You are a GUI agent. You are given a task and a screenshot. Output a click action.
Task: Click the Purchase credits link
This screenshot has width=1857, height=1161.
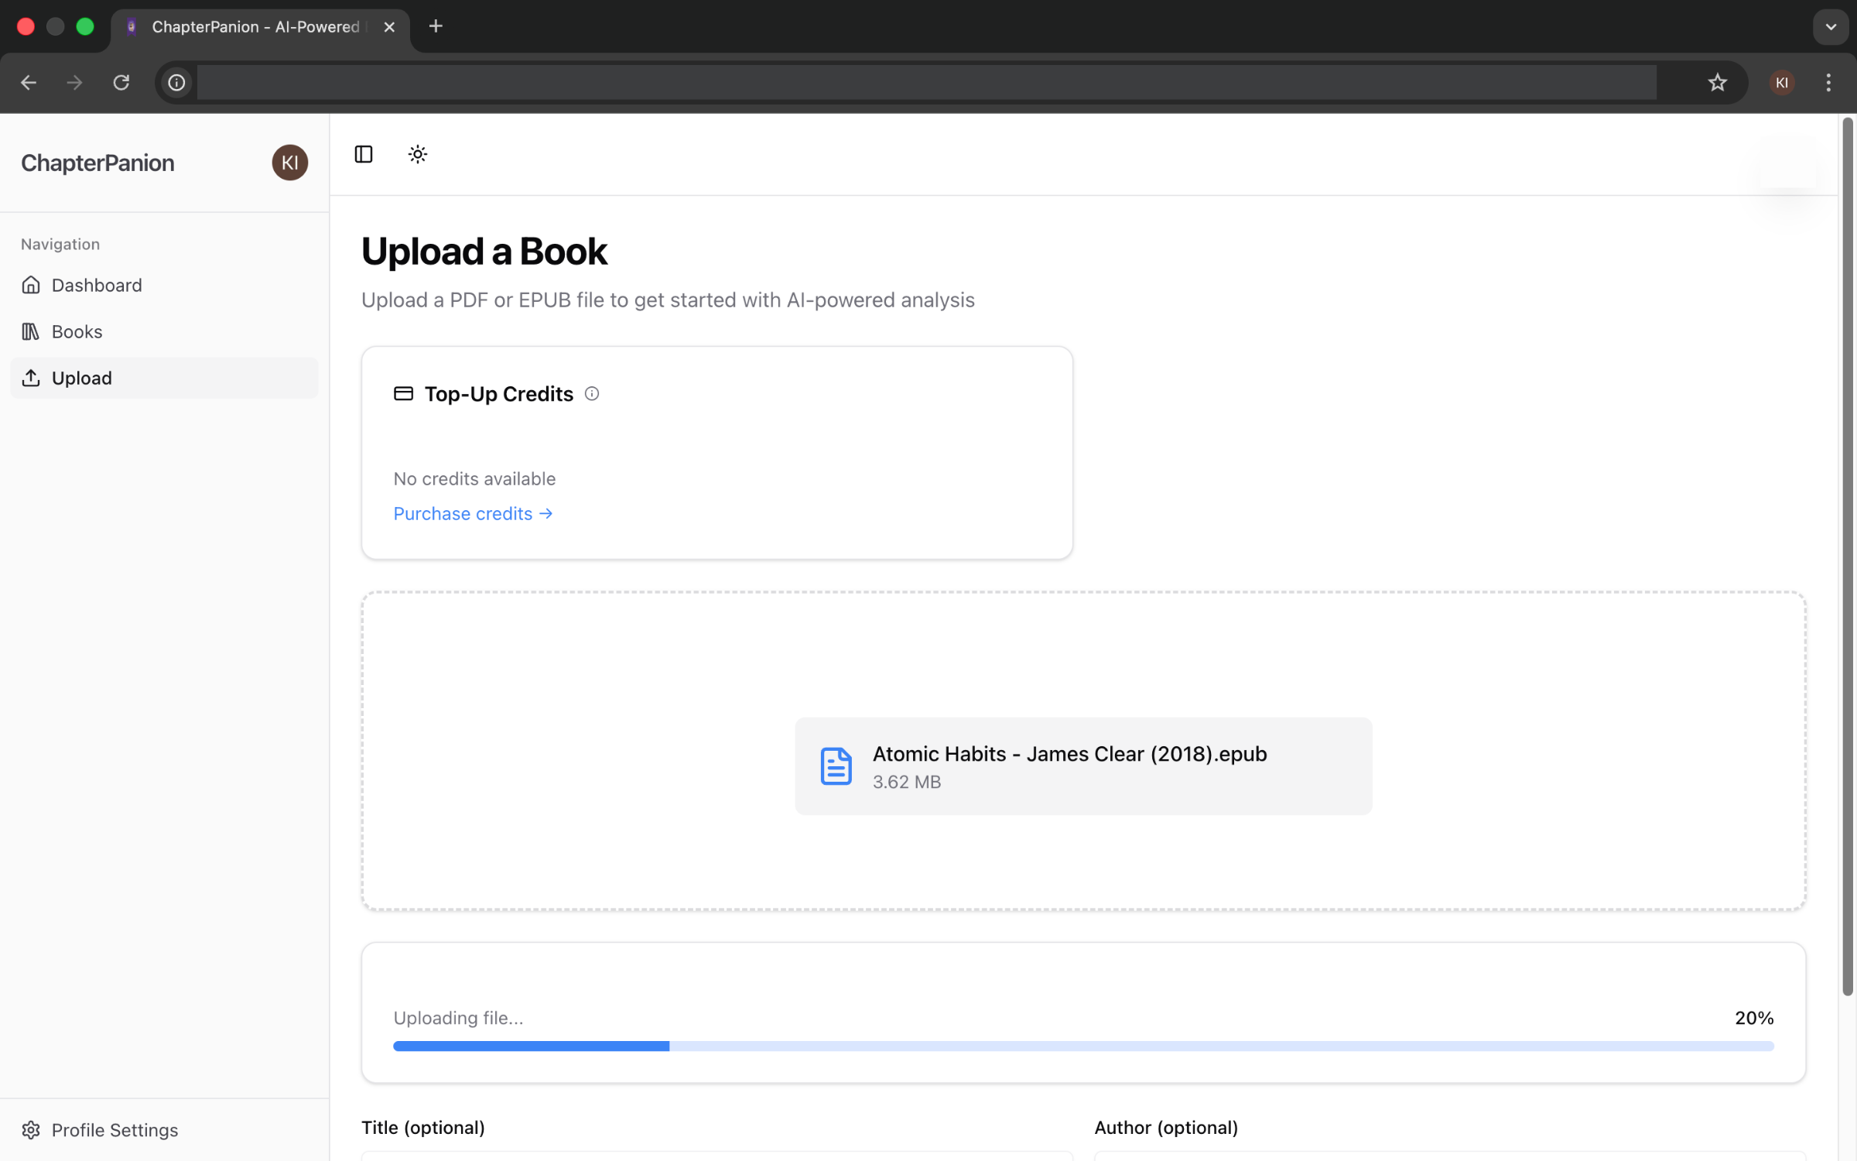(473, 514)
